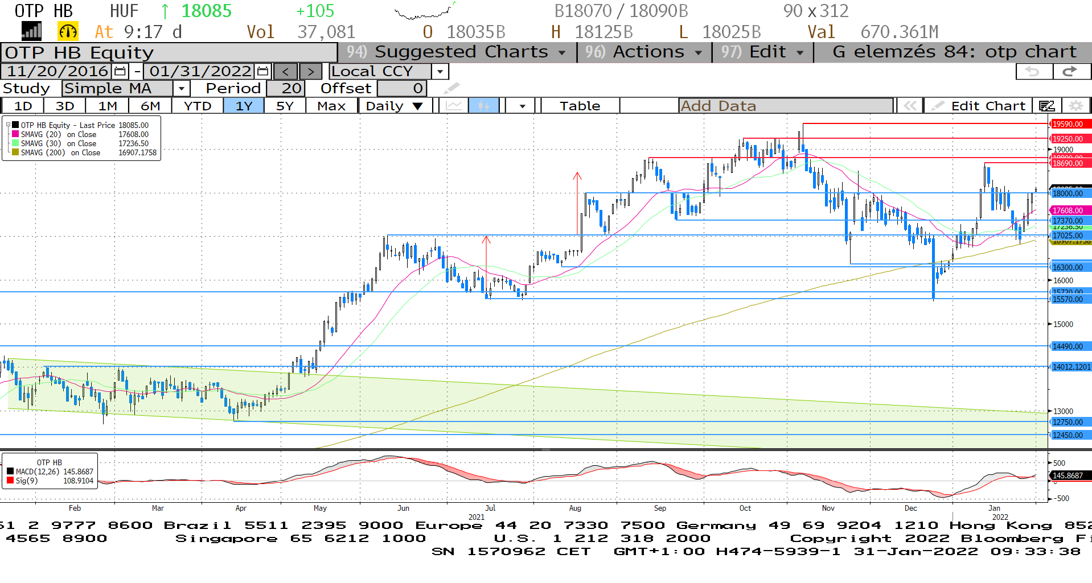Click the 19250.00 red price label
1092x583 pixels.
coord(1070,139)
